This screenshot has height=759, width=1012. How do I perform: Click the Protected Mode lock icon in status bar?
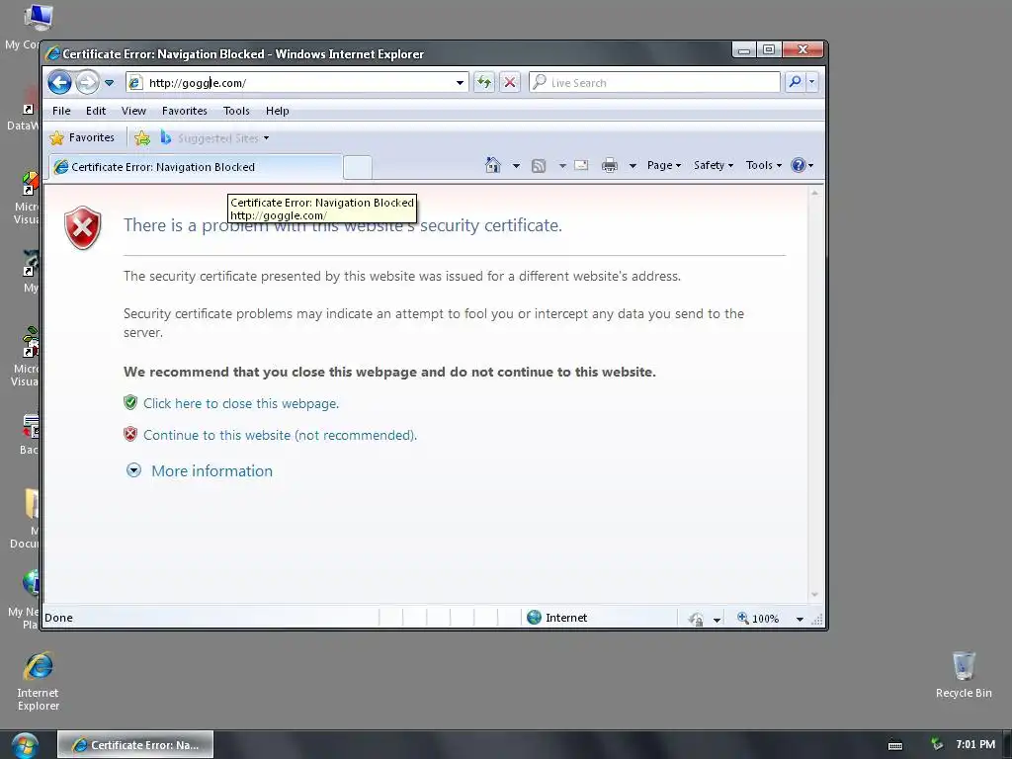pos(696,619)
